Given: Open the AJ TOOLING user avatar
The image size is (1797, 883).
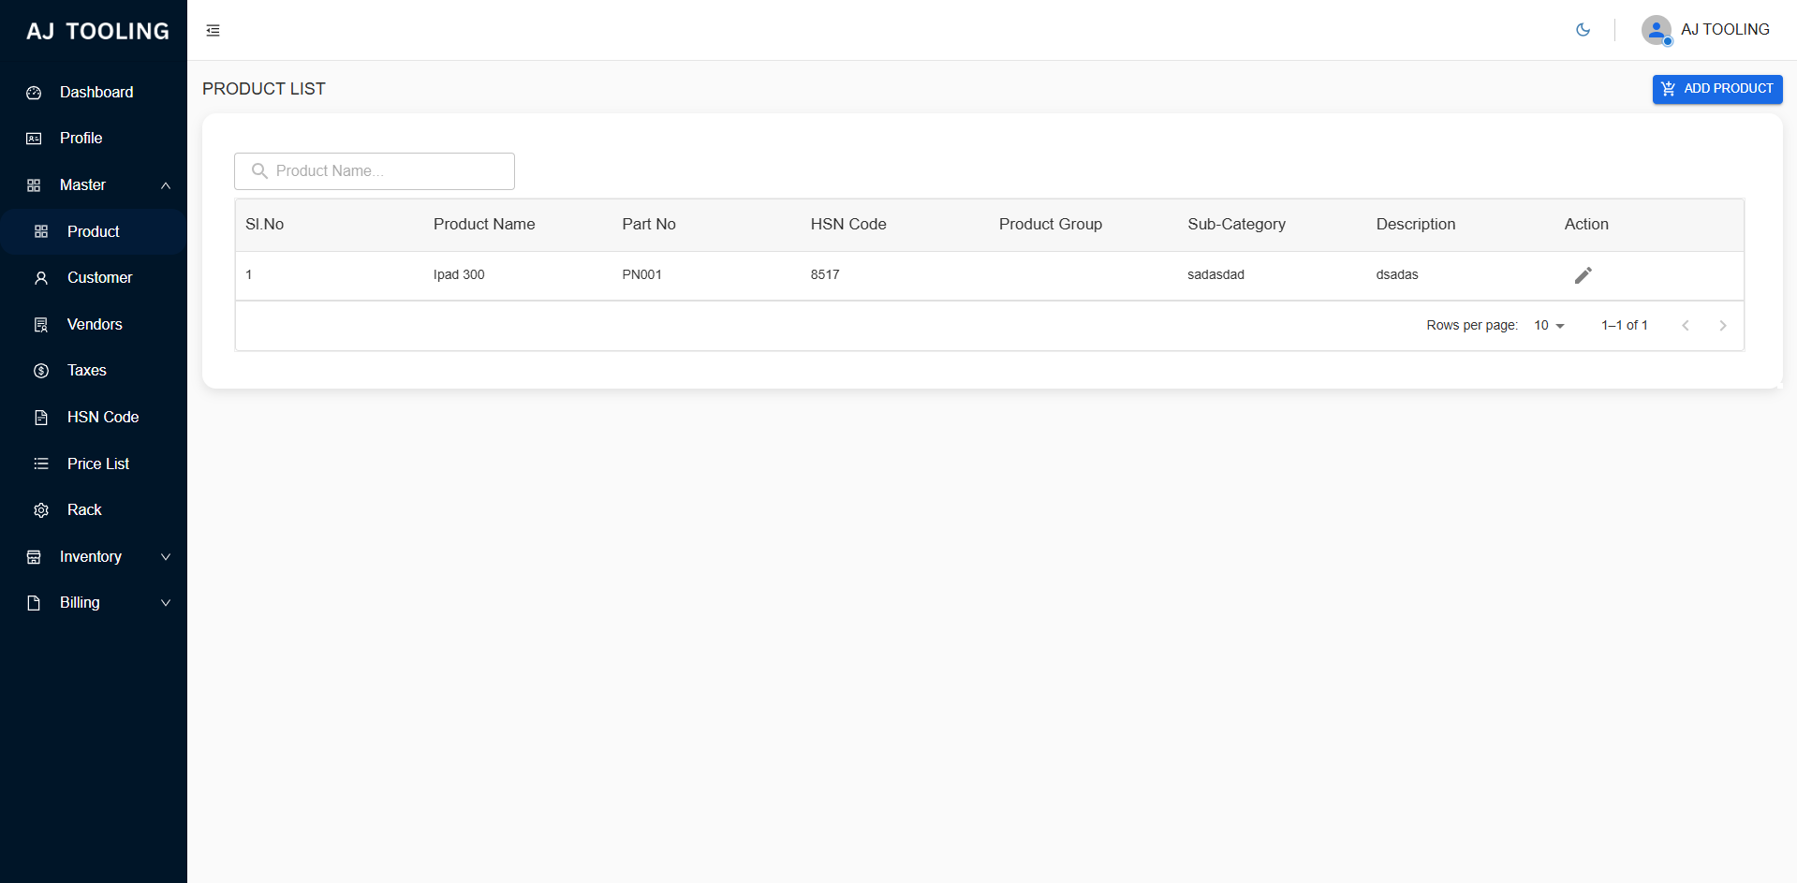Looking at the screenshot, I should [1657, 30].
